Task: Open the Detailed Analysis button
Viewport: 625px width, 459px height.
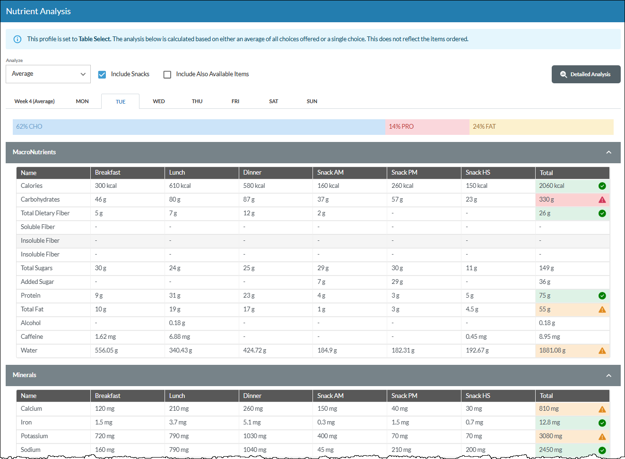Action: 586,74
